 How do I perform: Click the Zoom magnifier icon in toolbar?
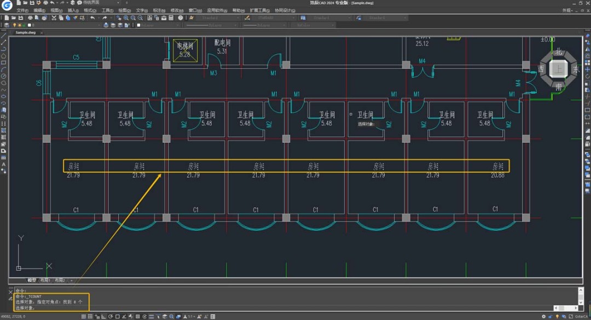126,18
